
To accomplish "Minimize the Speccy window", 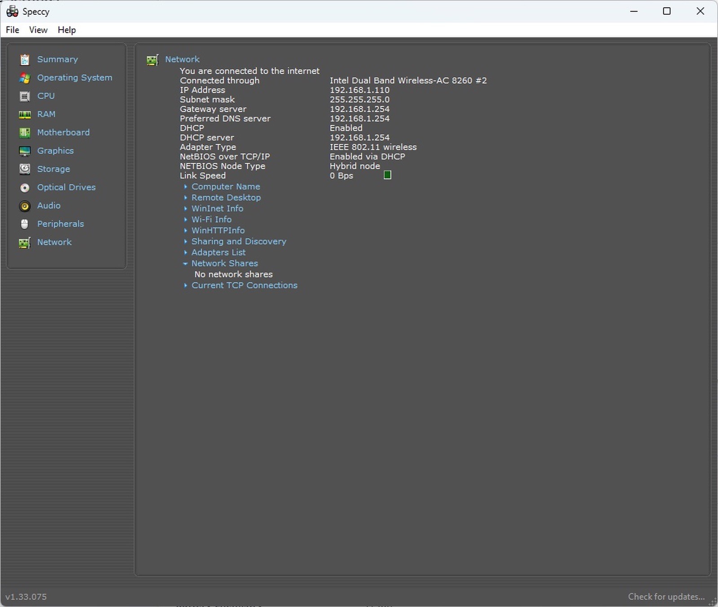I will tap(634, 11).
